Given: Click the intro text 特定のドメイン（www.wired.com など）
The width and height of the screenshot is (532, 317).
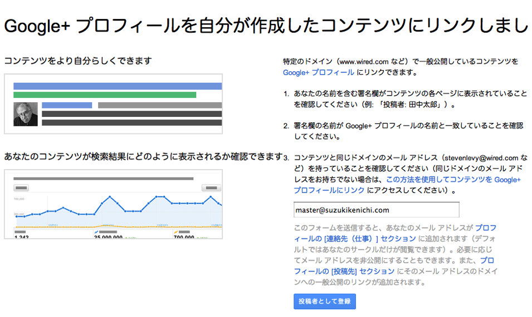Looking at the screenshot, I should (x=401, y=67).
